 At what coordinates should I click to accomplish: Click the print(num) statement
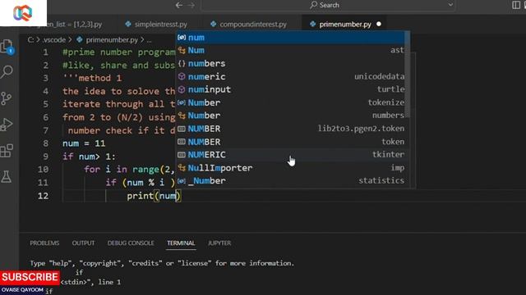154,196
